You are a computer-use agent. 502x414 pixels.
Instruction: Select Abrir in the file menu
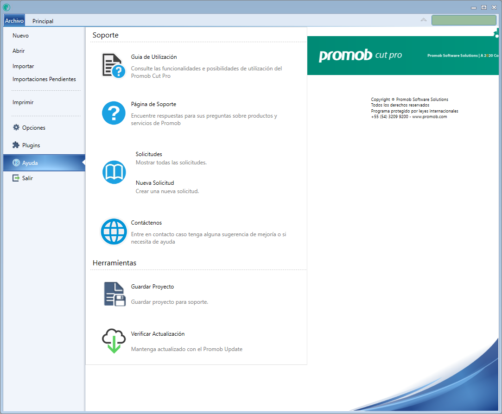(19, 51)
